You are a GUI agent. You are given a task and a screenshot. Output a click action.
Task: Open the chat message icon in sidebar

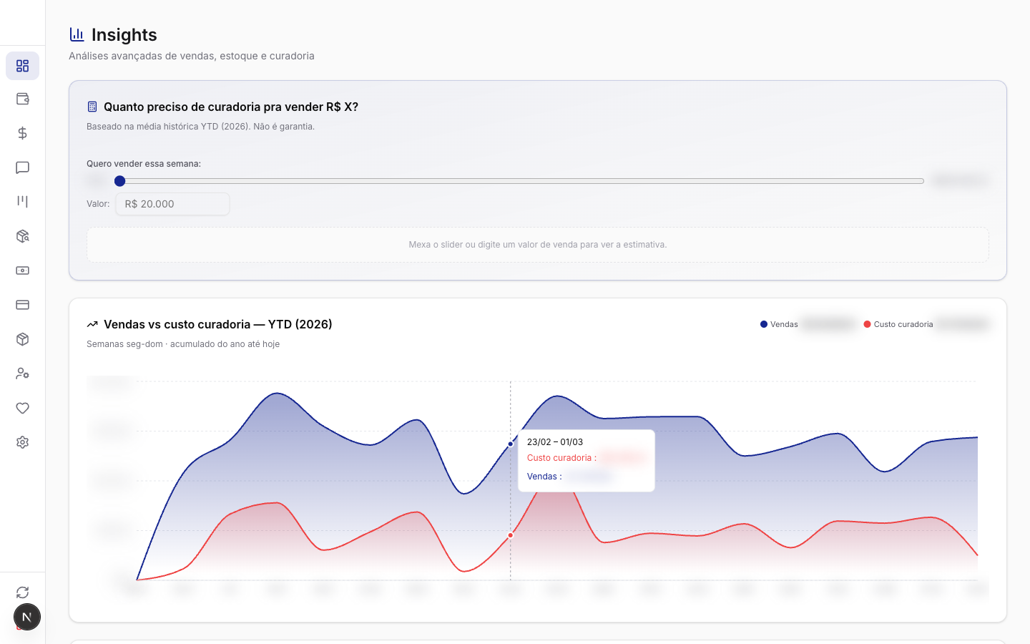tap(22, 167)
